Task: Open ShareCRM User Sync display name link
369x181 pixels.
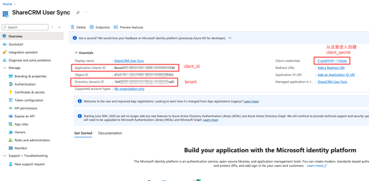Action: [129, 61]
